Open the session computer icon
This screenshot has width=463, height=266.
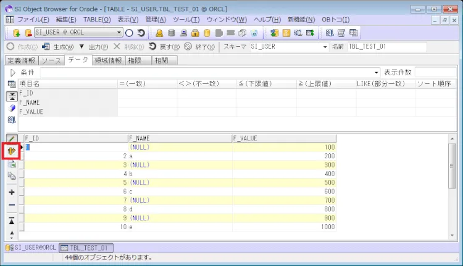[183, 33]
